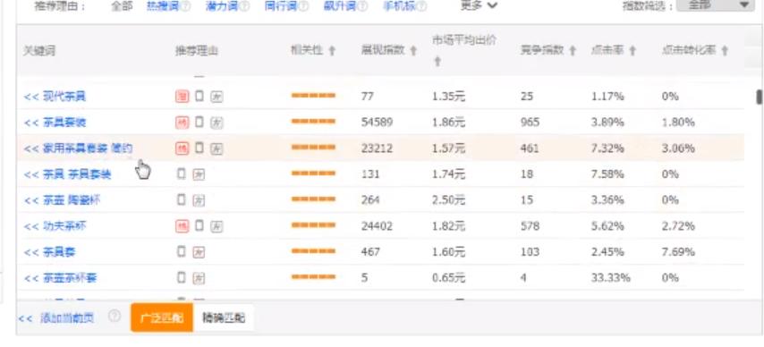Click the 左 square icon in 茶壶 陶瓷杯 row
Screen dimensions: 764x347
click(x=199, y=200)
